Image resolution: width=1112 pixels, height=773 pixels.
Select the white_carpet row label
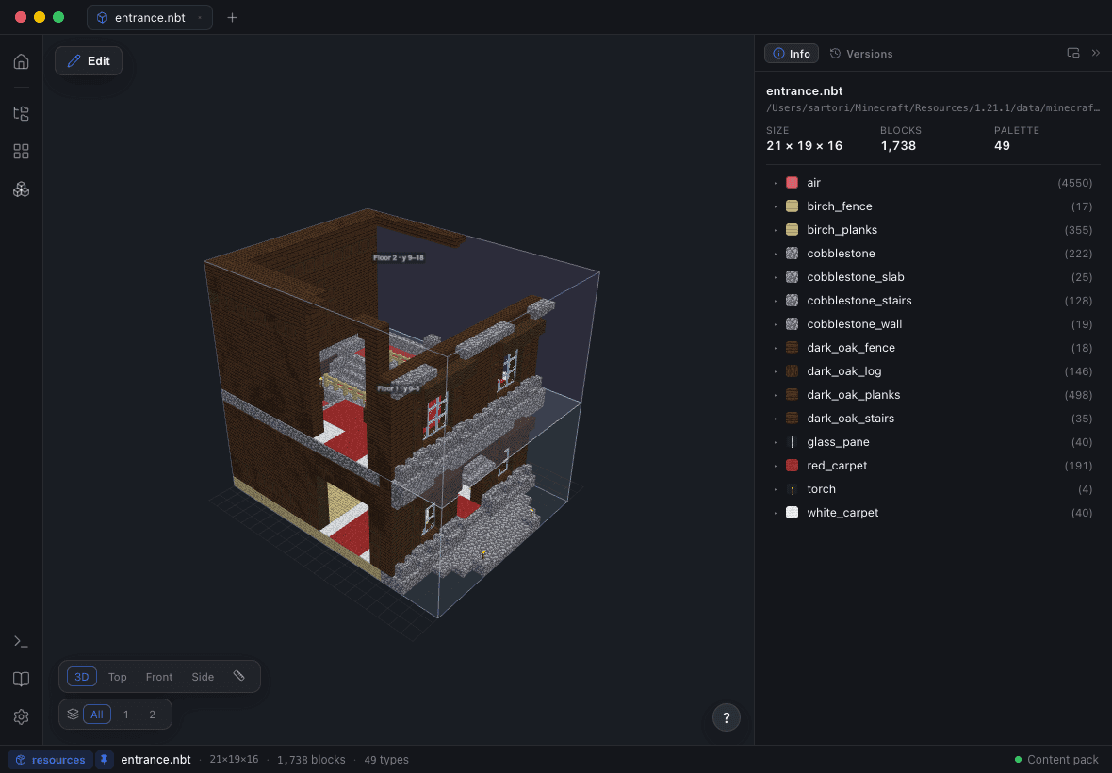click(842, 512)
